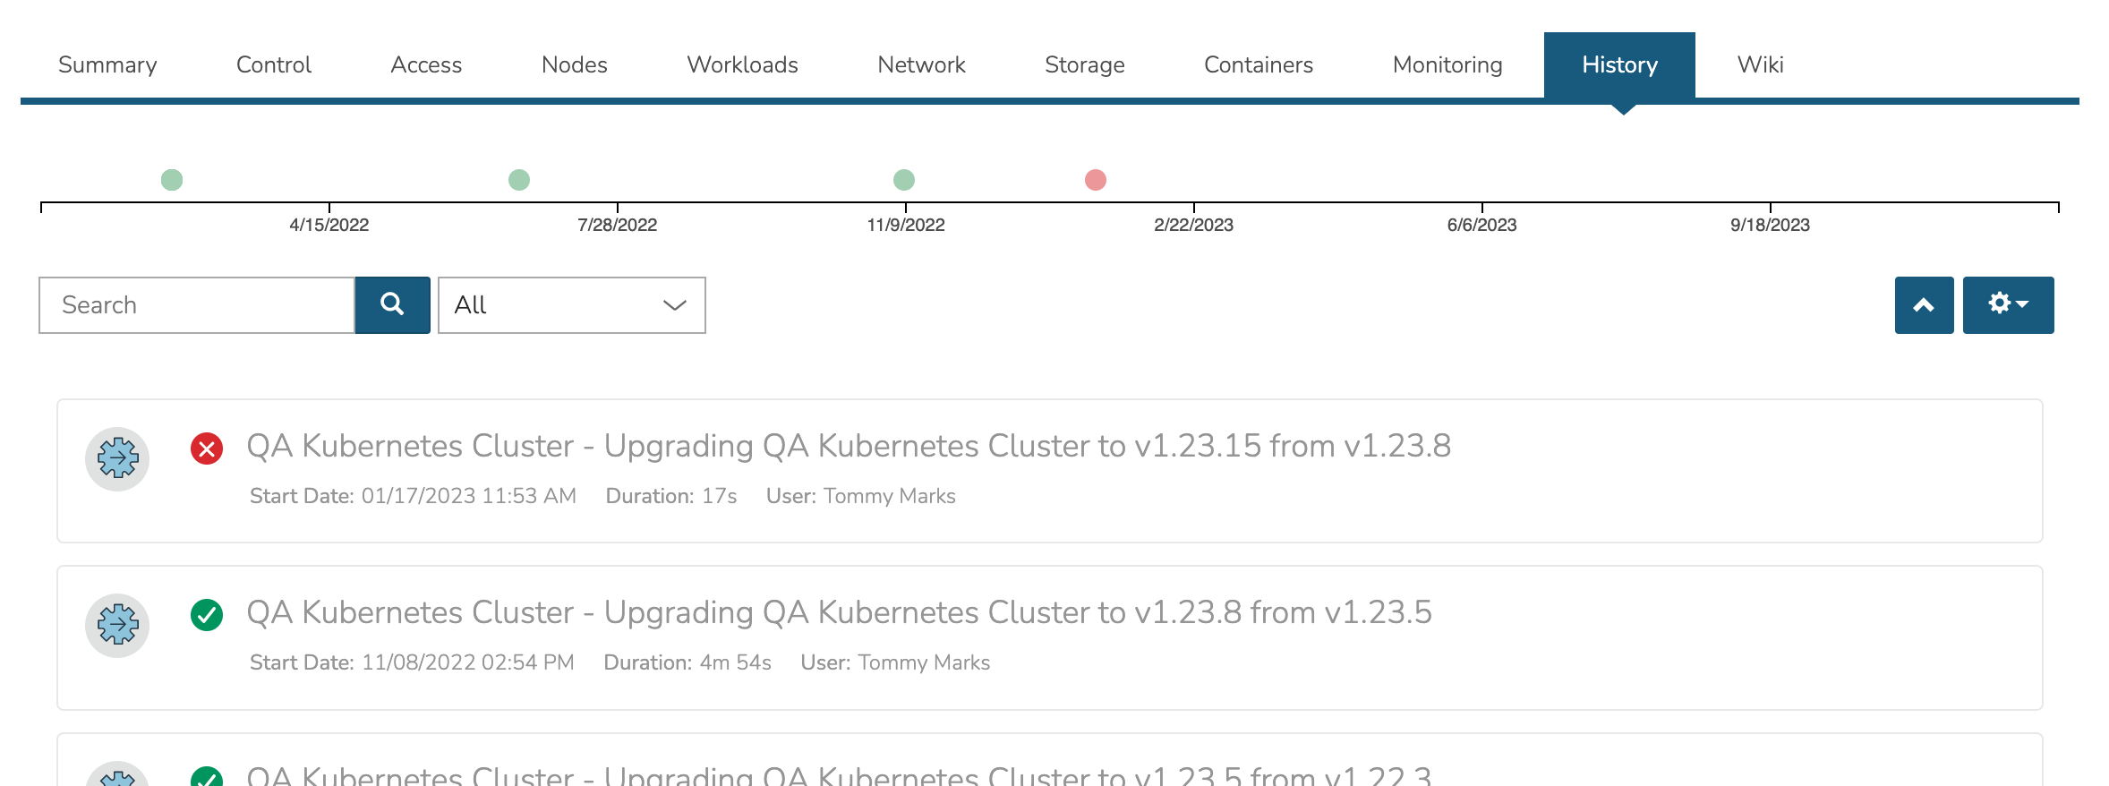2109x786 pixels.
Task: Go to the Wiki tab
Action: [x=1760, y=64]
